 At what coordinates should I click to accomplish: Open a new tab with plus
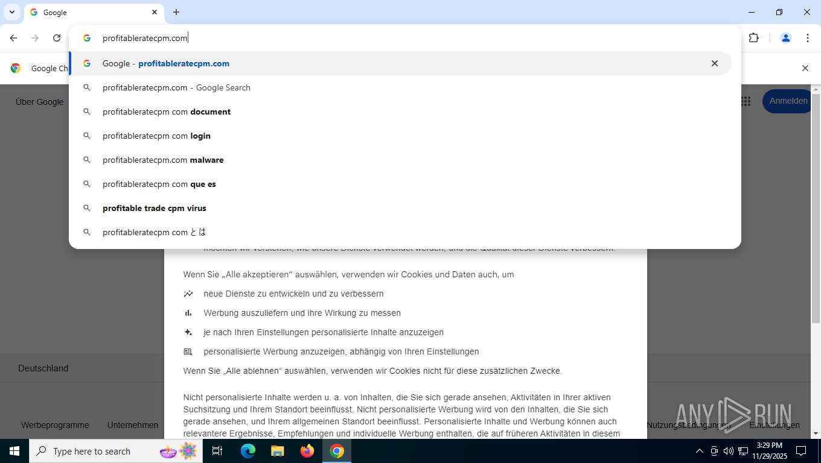(x=176, y=12)
